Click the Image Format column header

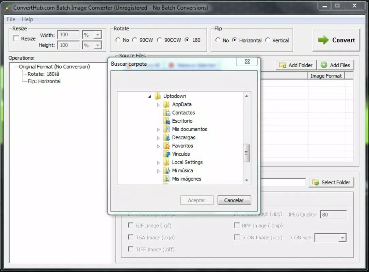[326, 76]
